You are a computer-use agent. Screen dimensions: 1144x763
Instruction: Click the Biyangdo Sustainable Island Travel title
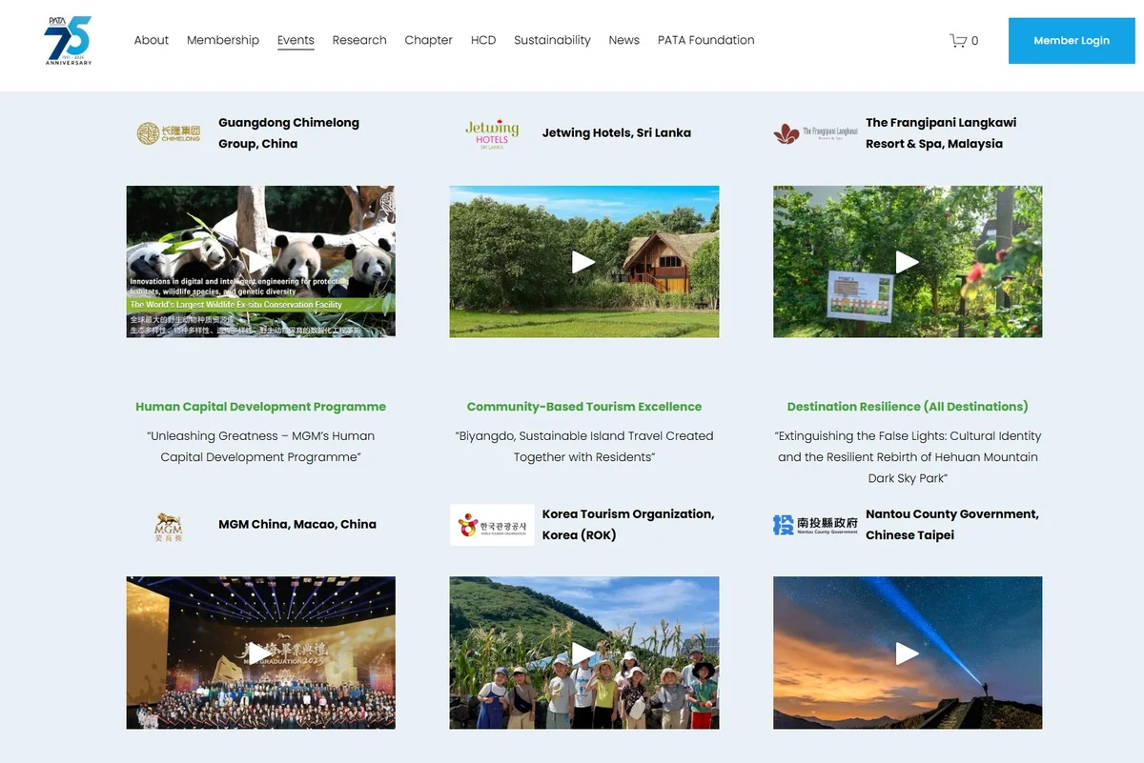tap(583, 447)
